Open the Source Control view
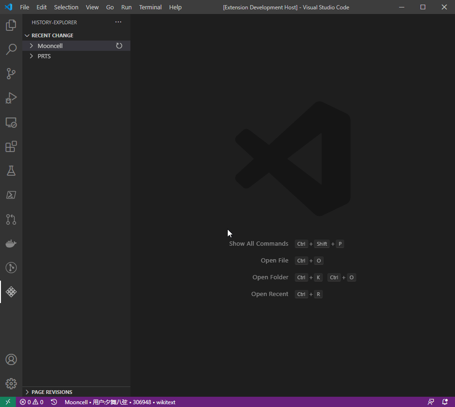The image size is (455, 407). pyautogui.click(x=11, y=74)
